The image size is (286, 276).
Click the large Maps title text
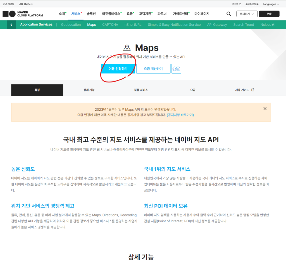(x=147, y=48)
